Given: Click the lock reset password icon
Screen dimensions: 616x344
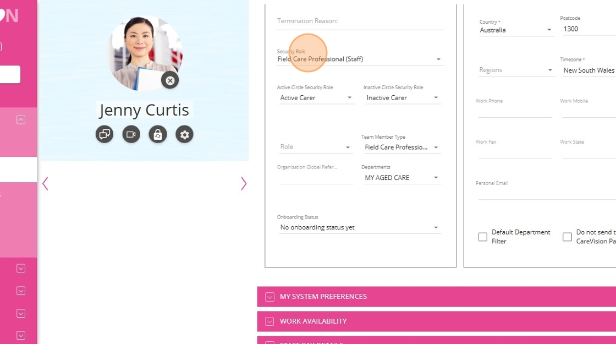Looking at the screenshot, I should 158,134.
